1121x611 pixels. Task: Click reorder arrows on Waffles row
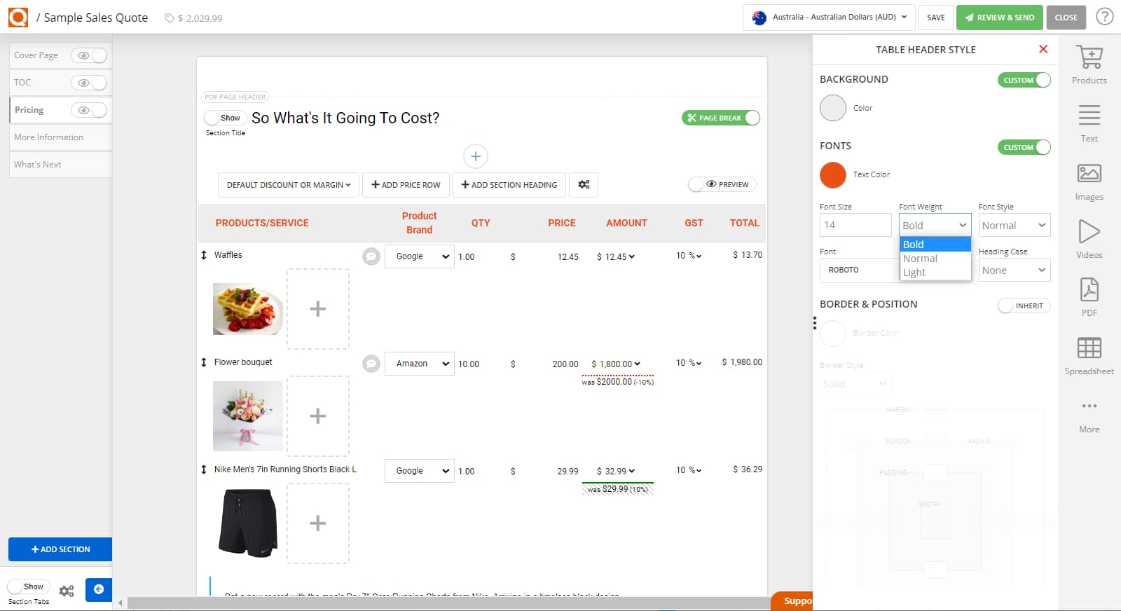(x=204, y=255)
